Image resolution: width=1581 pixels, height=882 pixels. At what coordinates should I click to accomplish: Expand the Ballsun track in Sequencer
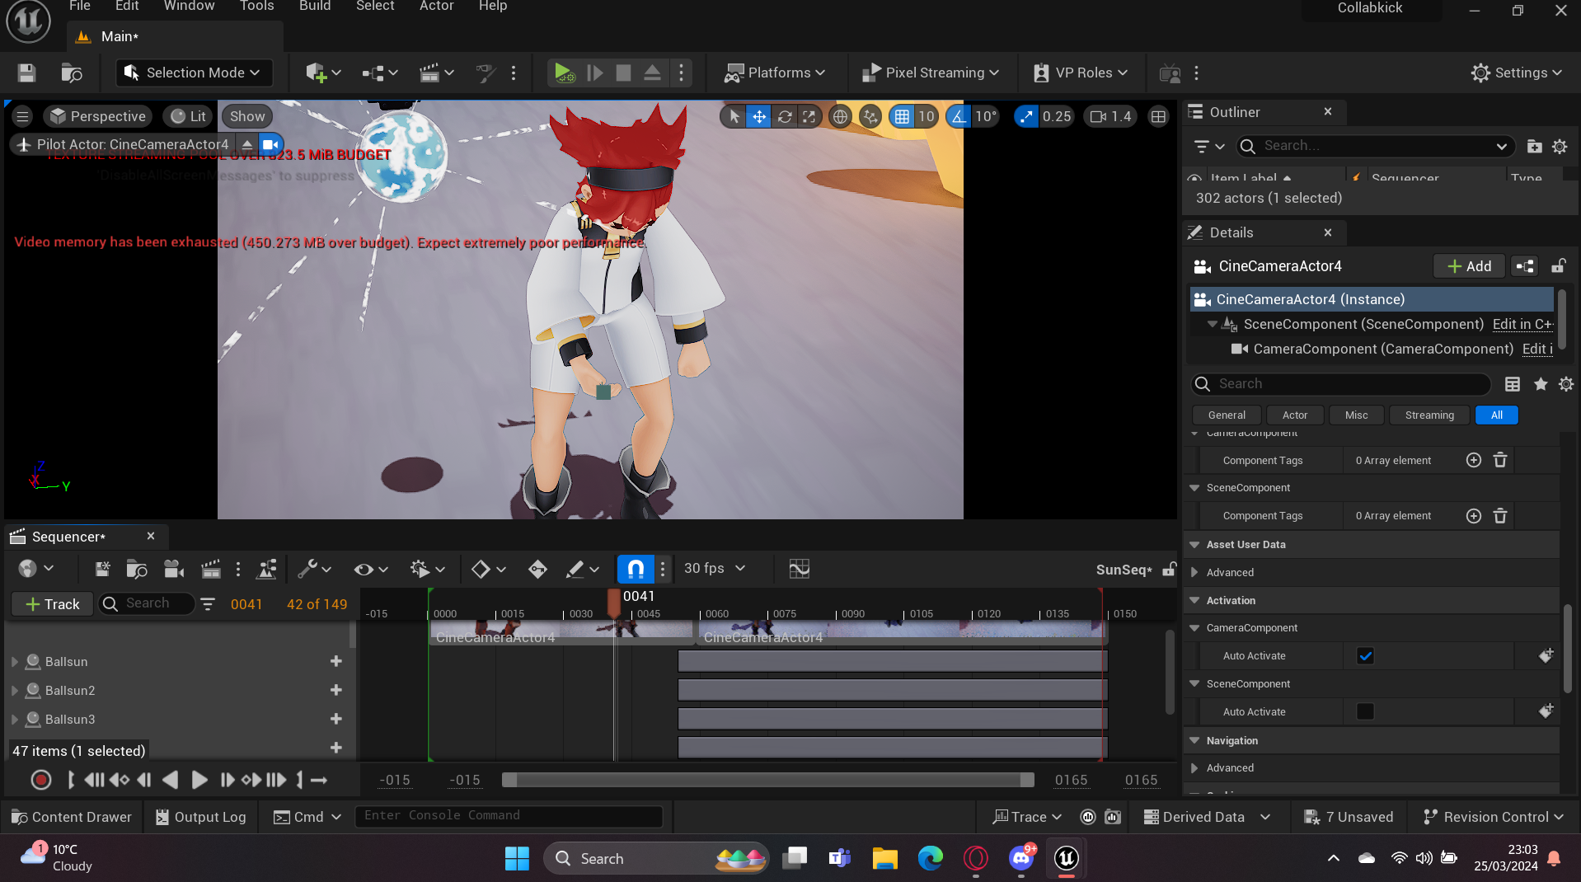click(x=14, y=662)
